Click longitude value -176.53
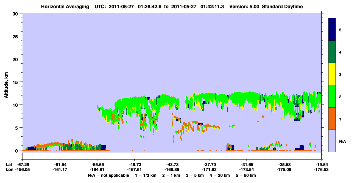357x183 pixels. (x=321, y=170)
